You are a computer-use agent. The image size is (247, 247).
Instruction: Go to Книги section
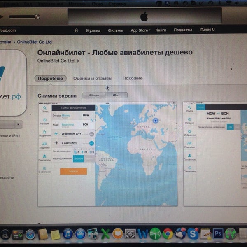coord(161,30)
